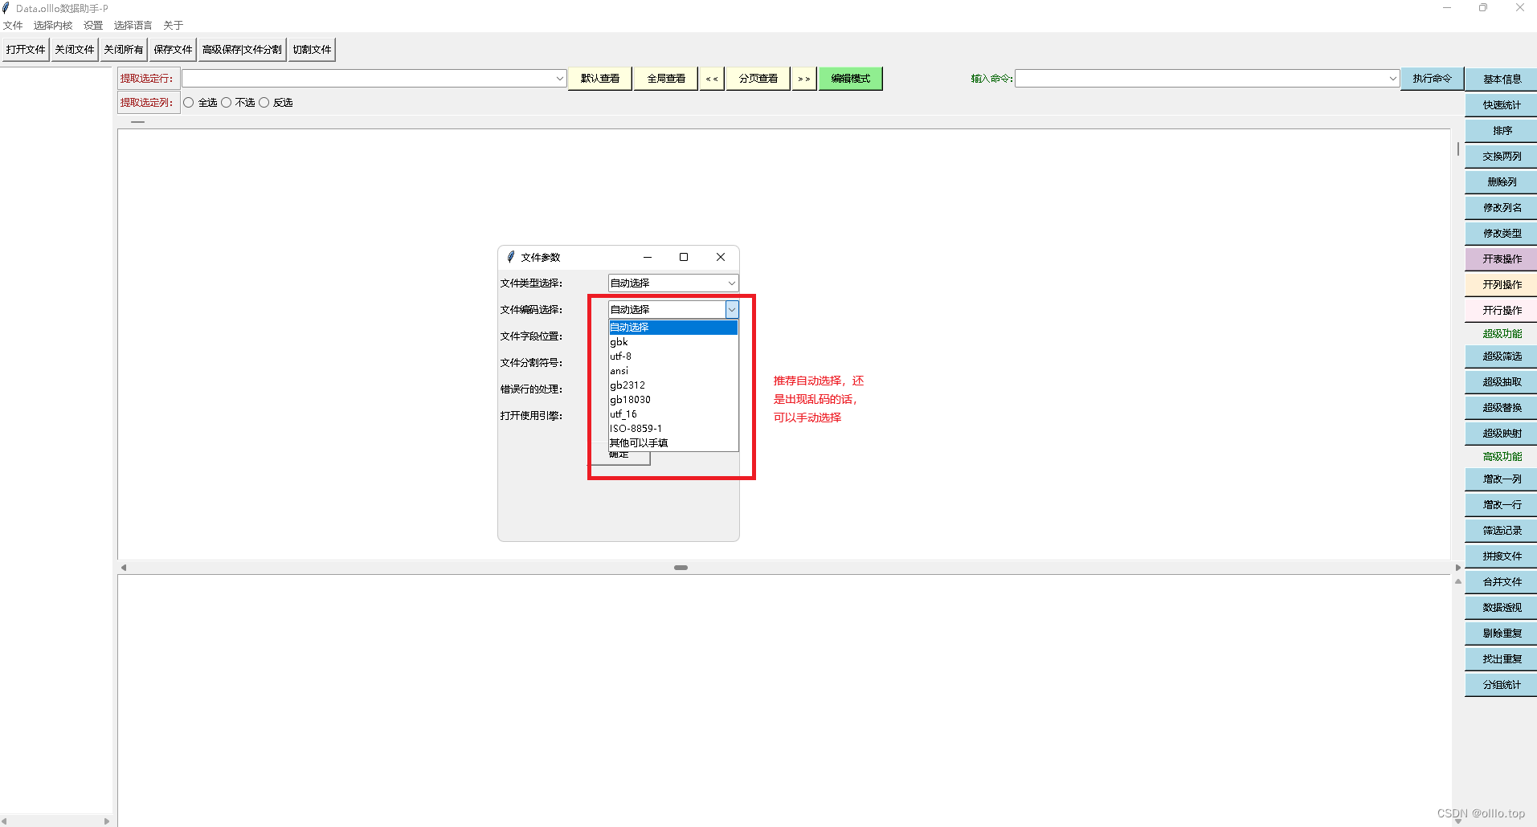Open the 关于 menu
1537x827 pixels.
(173, 25)
